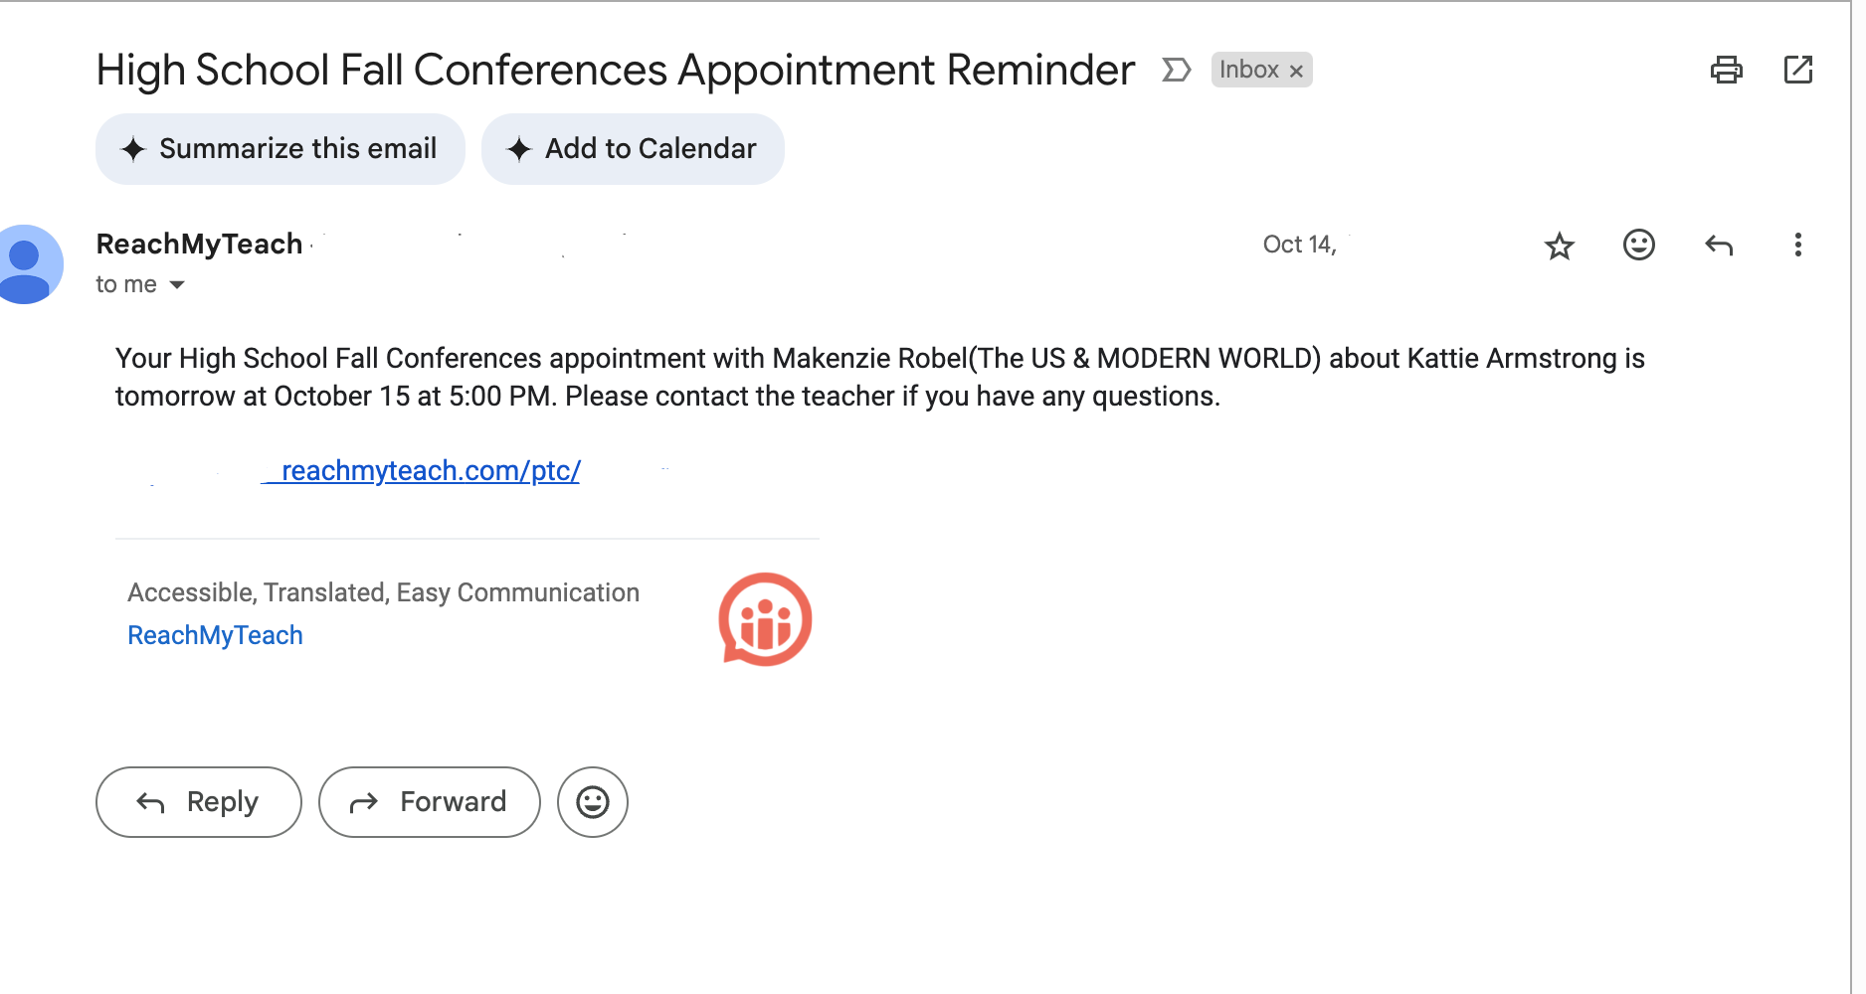Add an emoji reaction to the email
1866x994 pixels.
pyautogui.click(x=1639, y=246)
